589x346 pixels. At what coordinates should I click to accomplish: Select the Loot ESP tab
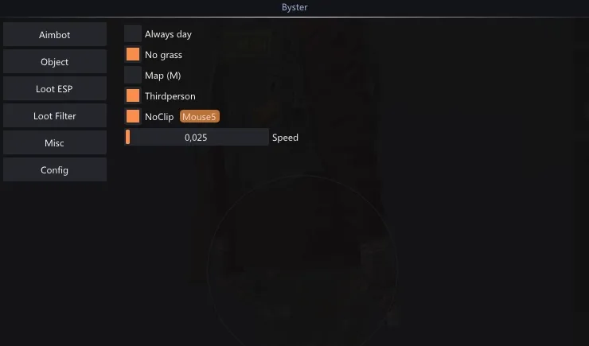[55, 88]
